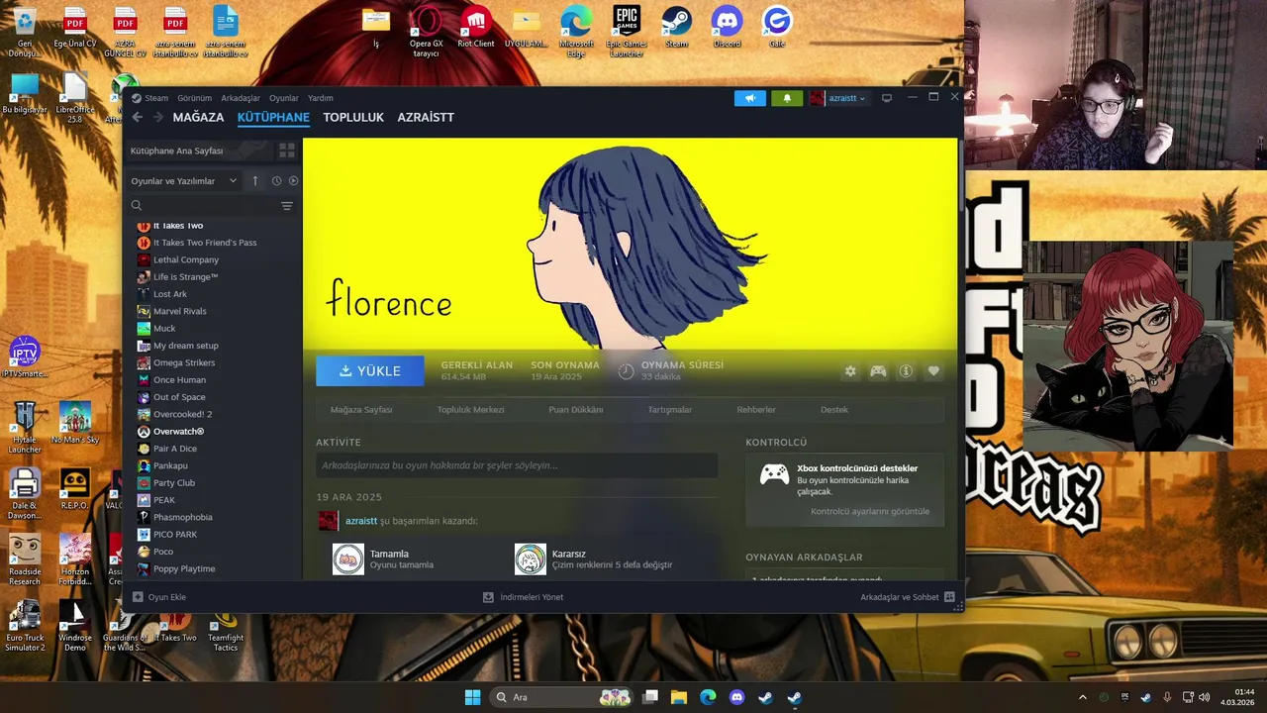Click azraistt name in activity

(x=361, y=521)
